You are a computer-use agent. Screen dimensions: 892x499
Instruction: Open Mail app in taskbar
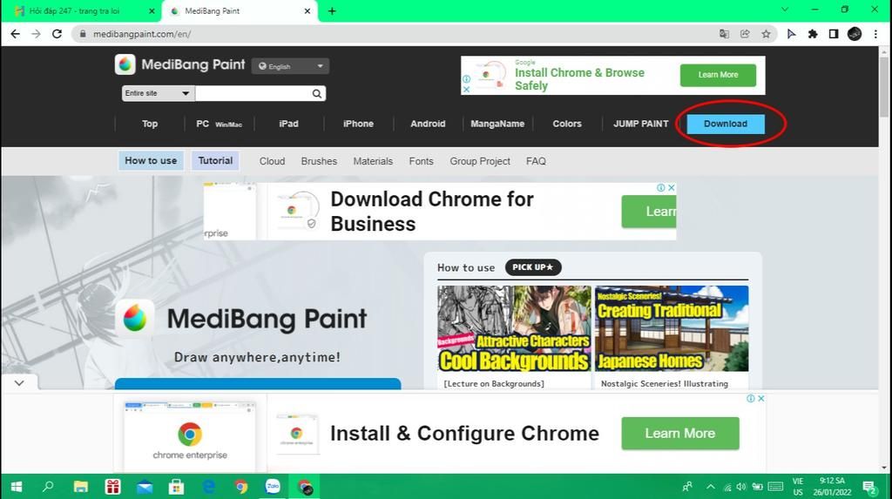(x=145, y=487)
